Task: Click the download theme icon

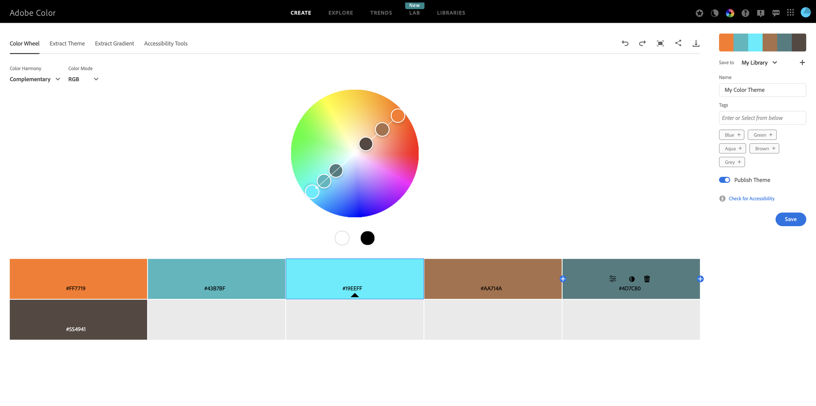Action: (696, 43)
